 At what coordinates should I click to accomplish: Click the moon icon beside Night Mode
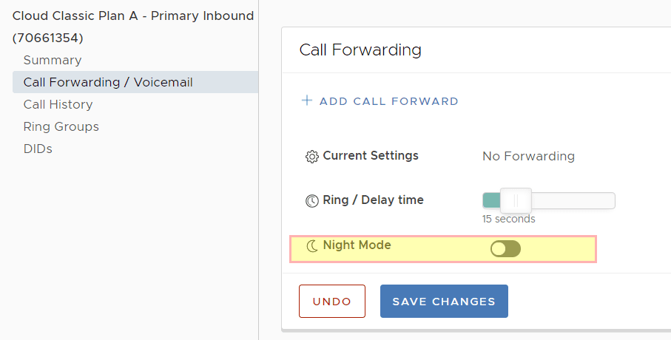pos(311,245)
